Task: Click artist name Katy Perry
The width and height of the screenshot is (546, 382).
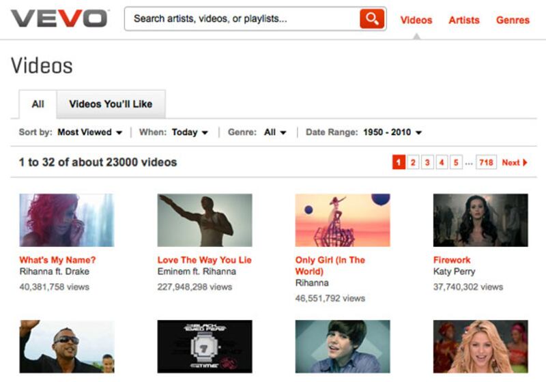Action: coord(454,271)
